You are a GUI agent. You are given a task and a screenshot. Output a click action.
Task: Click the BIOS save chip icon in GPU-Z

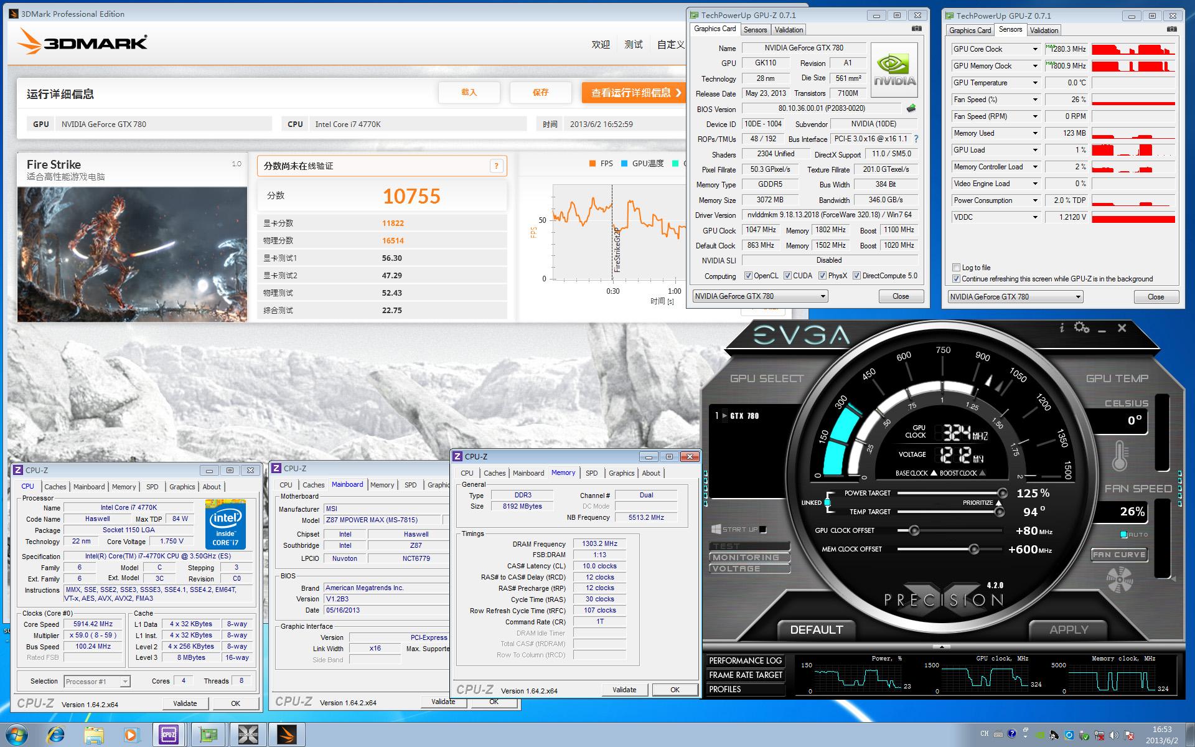point(911,108)
